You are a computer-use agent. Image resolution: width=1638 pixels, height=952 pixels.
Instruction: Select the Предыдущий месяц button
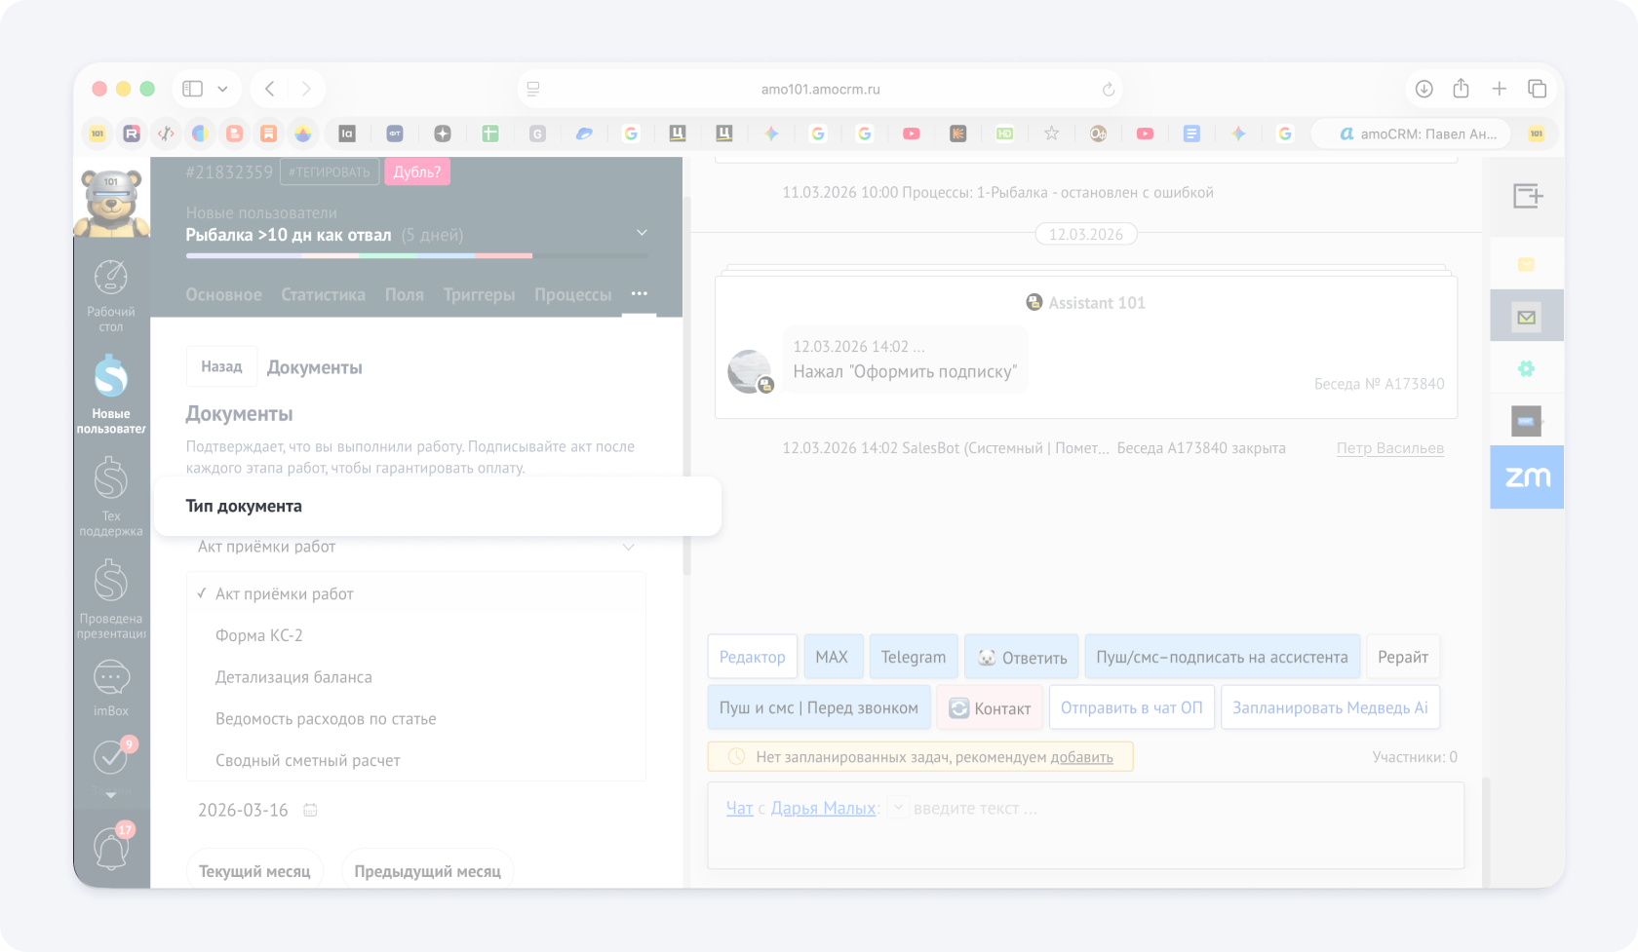[x=427, y=871]
